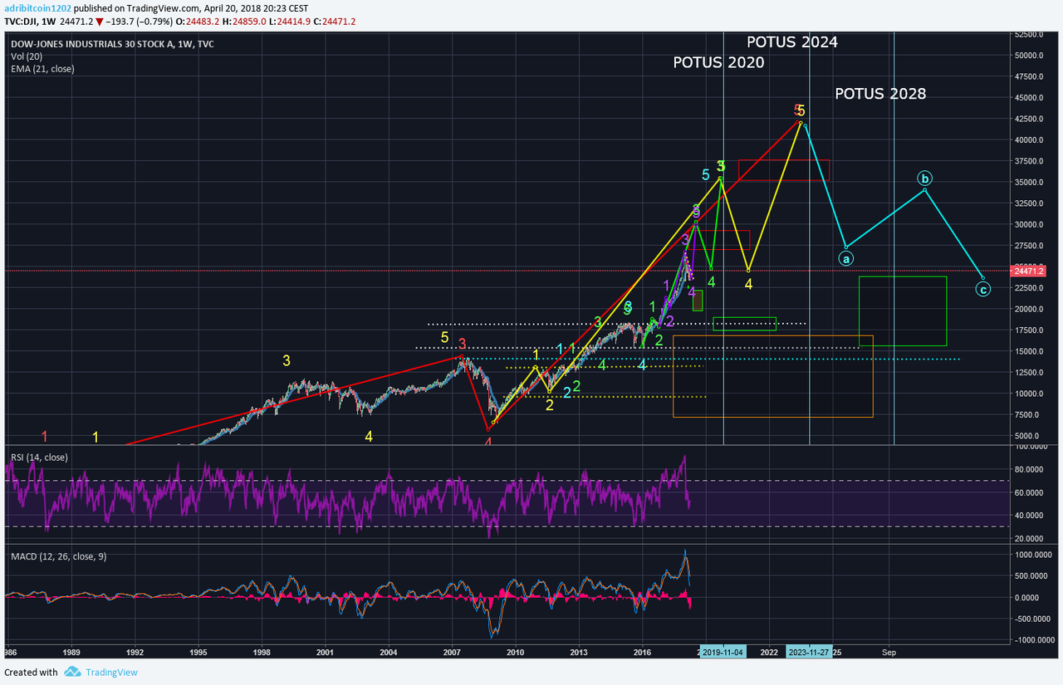Click the MACD (12, 26, close, 9) title
The image size is (1063, 685).
57,555
